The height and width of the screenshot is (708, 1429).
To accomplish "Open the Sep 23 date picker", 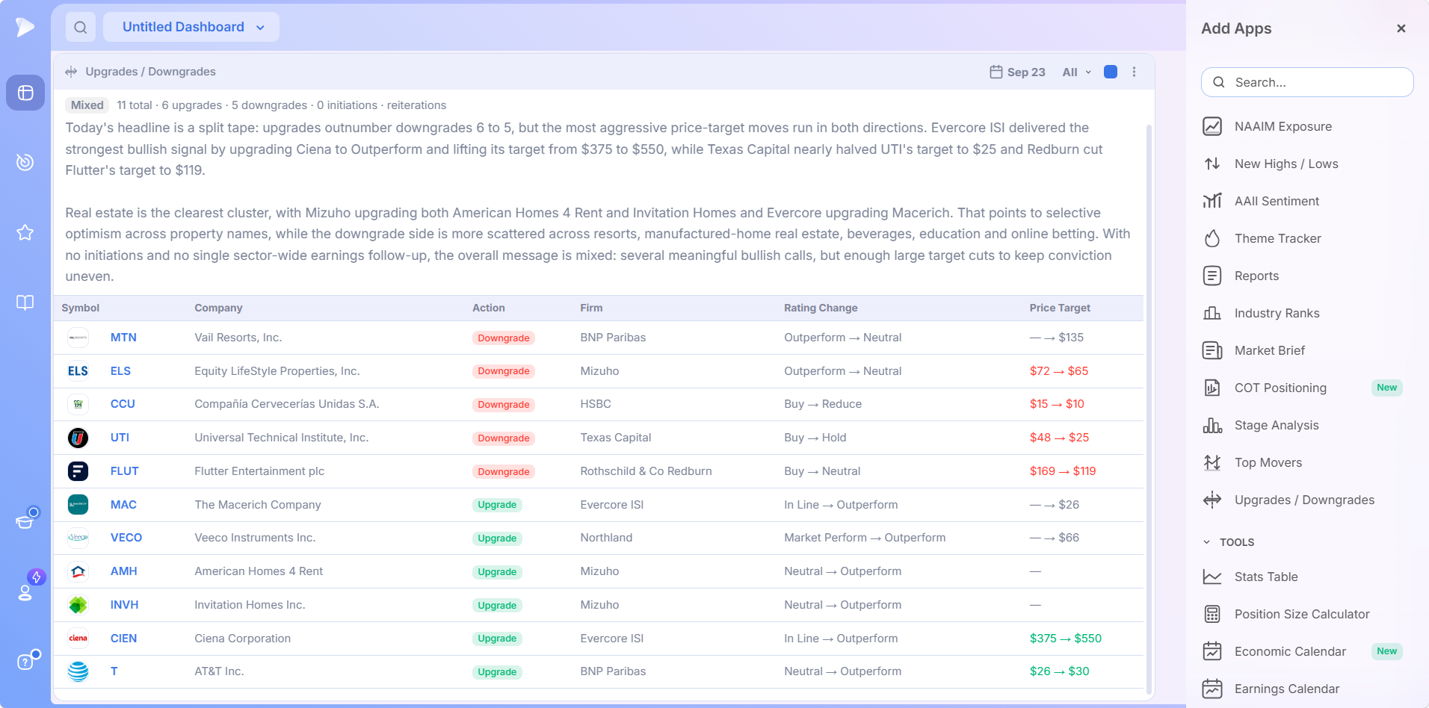I will pyautogui.click(x=1017, y=72).
